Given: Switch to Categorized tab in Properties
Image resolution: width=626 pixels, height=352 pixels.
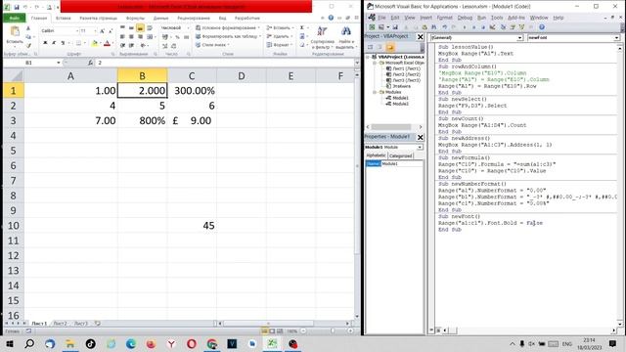Looking at the screenshot, I should click(x=400, y=155).
